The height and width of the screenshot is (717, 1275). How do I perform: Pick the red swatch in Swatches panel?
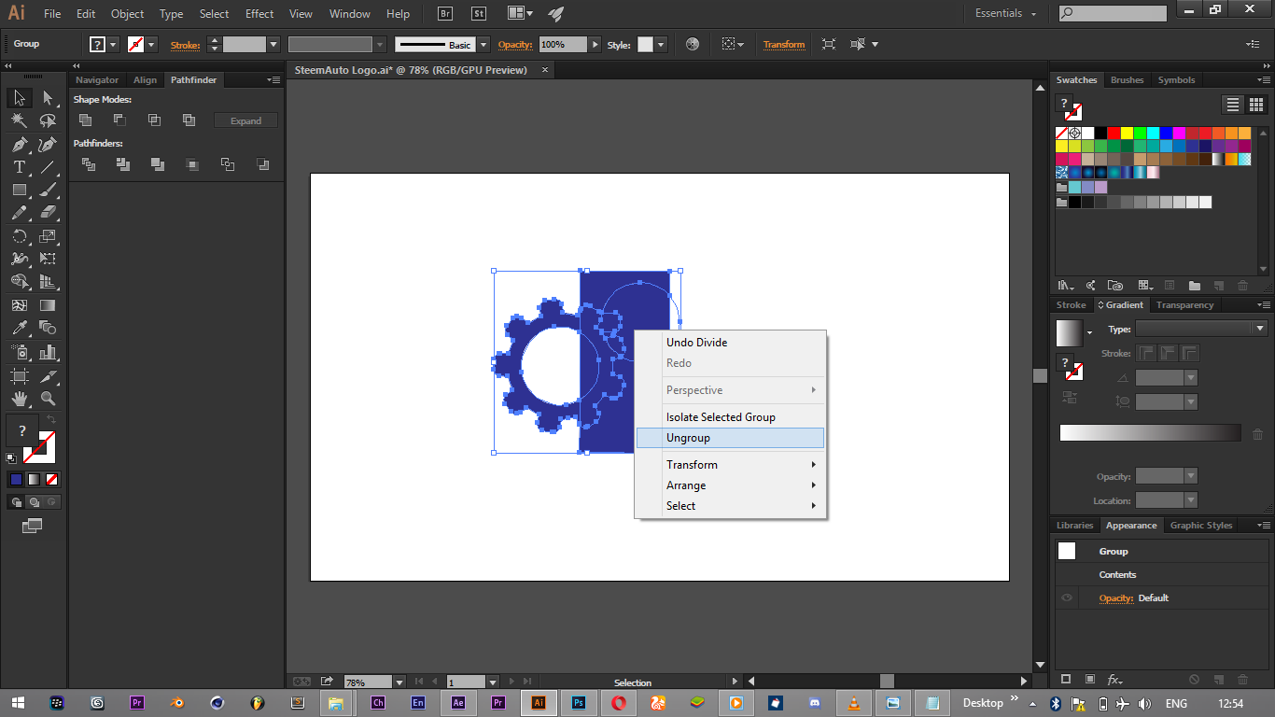coord(1114,133)
